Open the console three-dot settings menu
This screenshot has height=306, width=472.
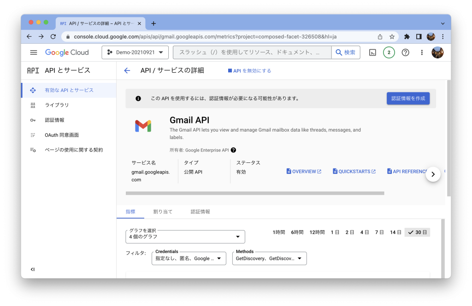(x=422, y=52)
